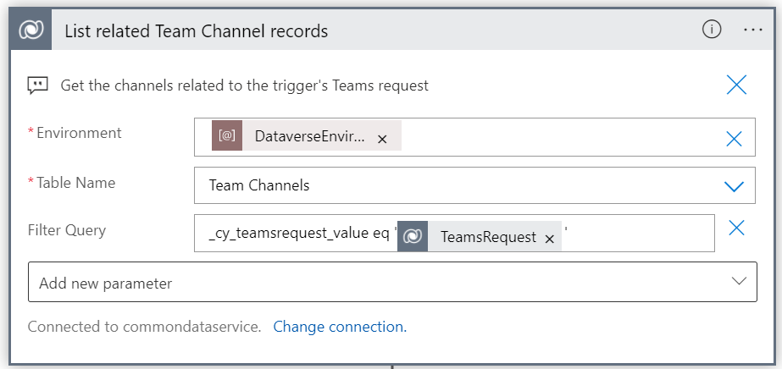Click Change connection link
The image size is (782, 369).
[340, 327]
